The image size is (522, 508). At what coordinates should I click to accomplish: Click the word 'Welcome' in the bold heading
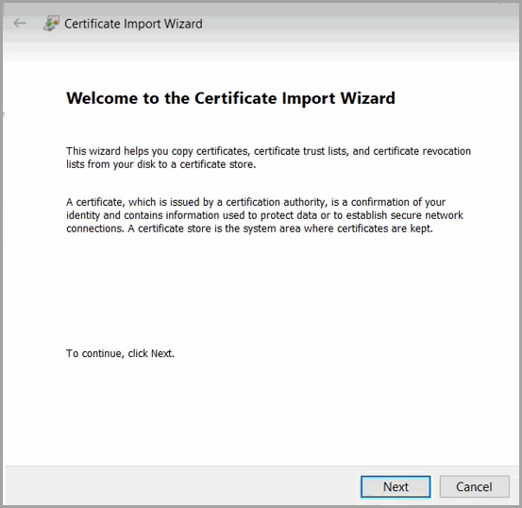tap(102, 98)
